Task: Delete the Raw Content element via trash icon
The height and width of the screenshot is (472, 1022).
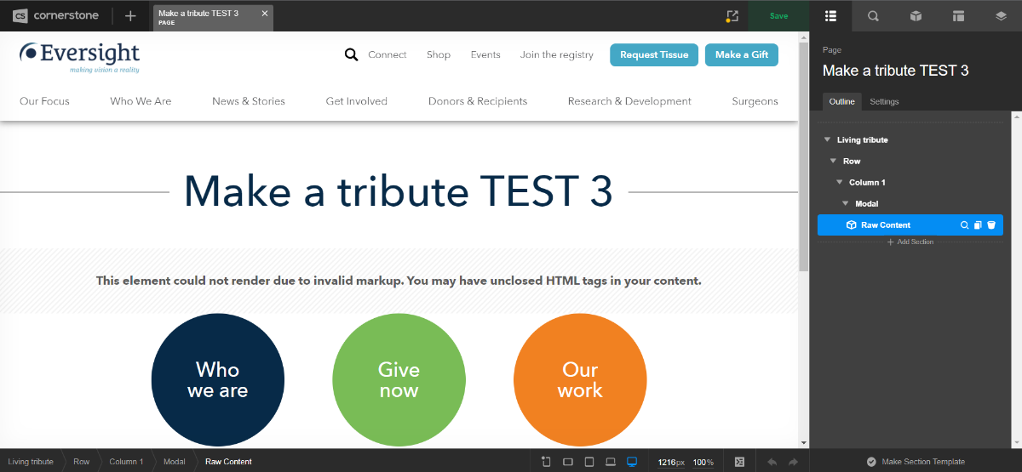Action: tap(991, 225)
